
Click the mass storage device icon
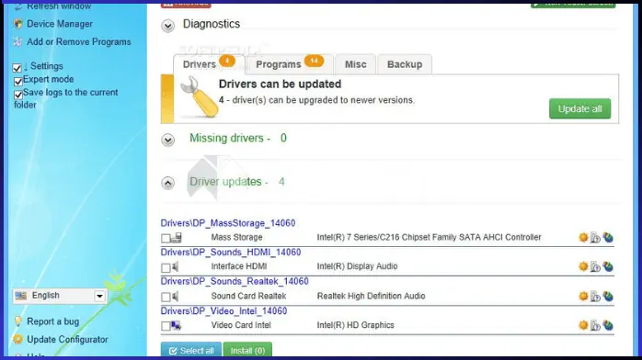point(177,237)
